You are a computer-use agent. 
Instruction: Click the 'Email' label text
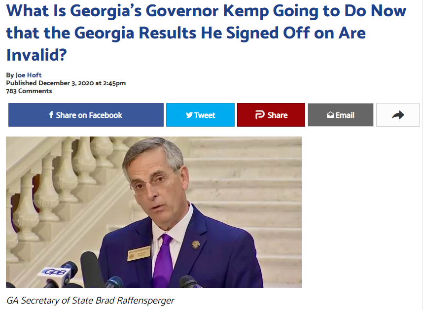(x=345, y=115)
